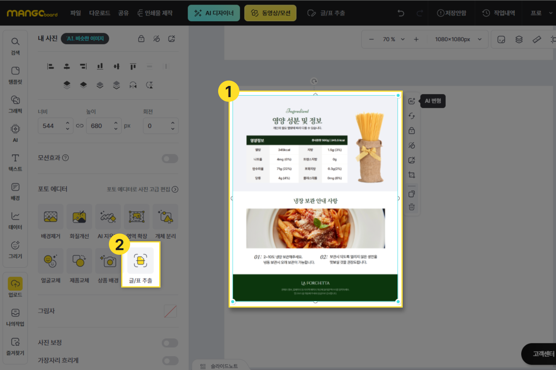Open the 화질개선 image enhancement tool
The height and width of the screenshot is (370, 556).
tap(79, 217)
